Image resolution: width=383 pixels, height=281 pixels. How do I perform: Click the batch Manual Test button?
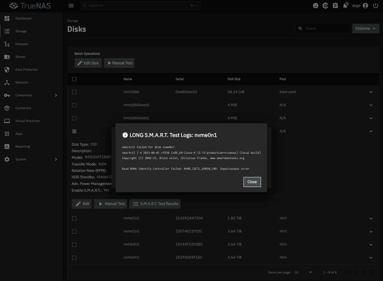[x=119, y=63]
